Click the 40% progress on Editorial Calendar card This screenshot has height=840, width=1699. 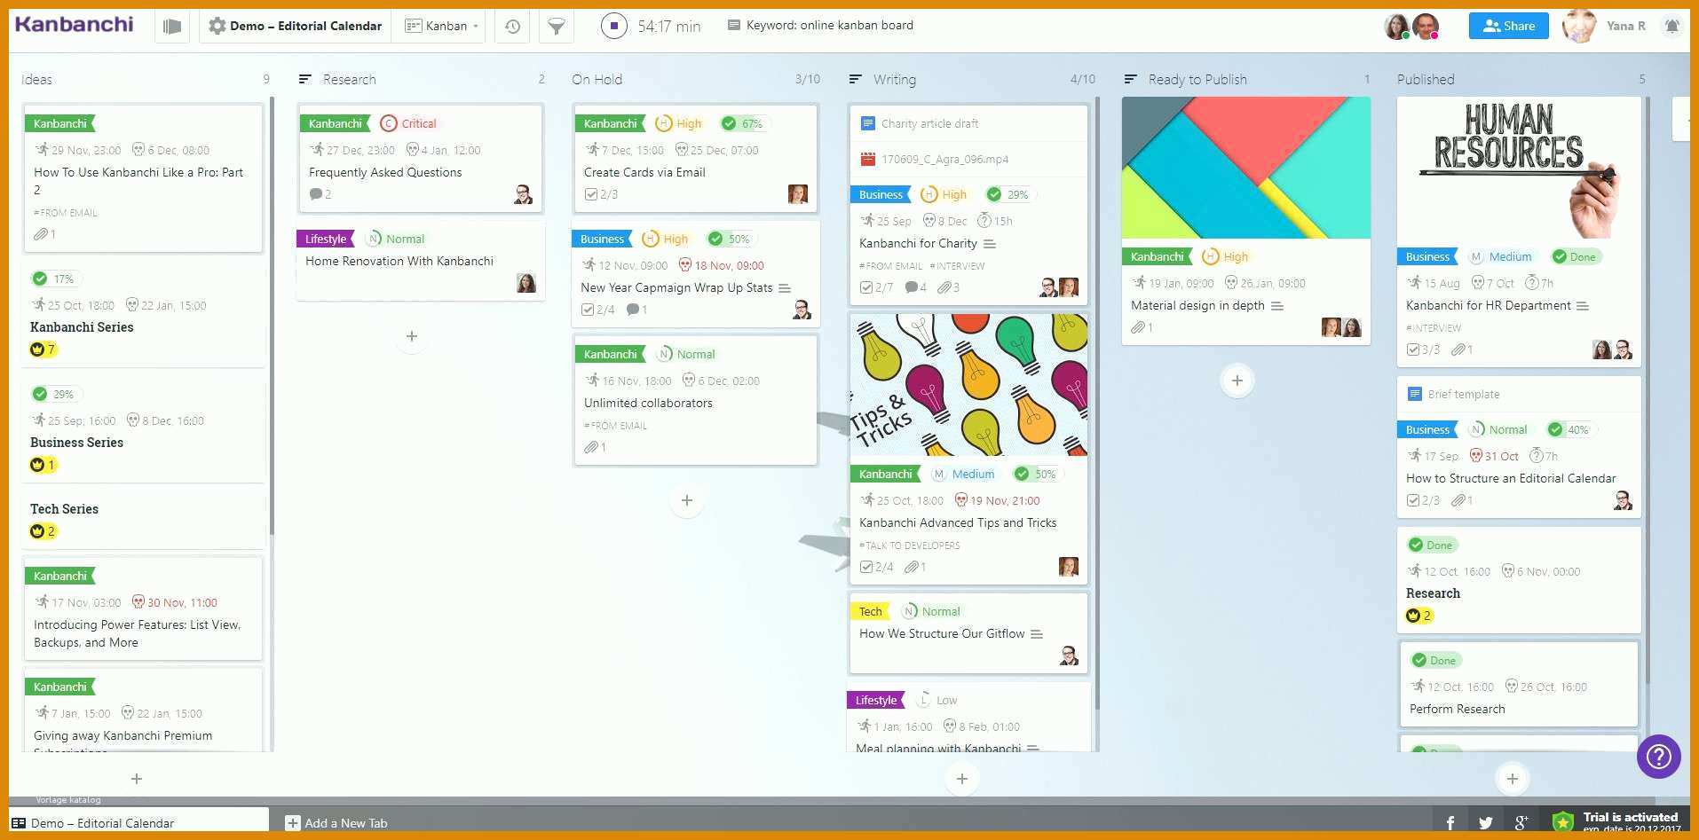click(x=1570, y=430)
